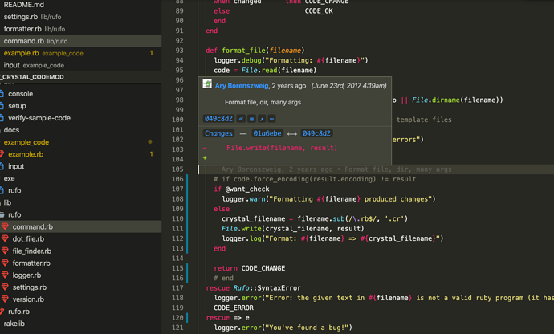554x334 pixels.
Task: Click the author avatar in the blame popup
Action: click(x=207, y=85)
